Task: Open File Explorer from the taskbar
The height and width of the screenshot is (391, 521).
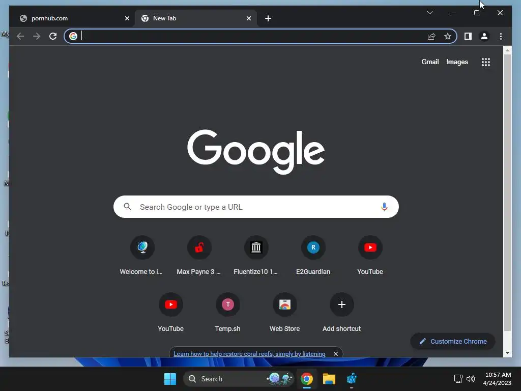Action: click(329, 379)
